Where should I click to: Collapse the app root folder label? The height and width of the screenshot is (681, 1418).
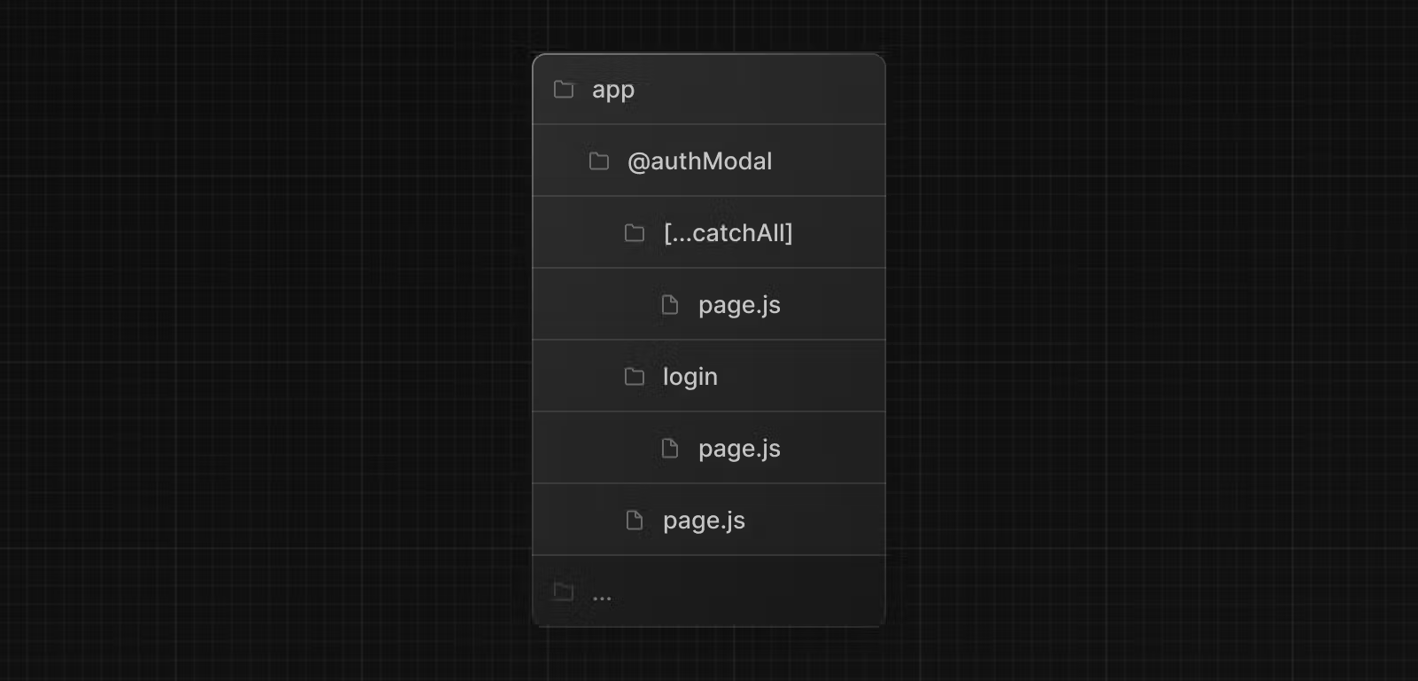tap(613, 90)
